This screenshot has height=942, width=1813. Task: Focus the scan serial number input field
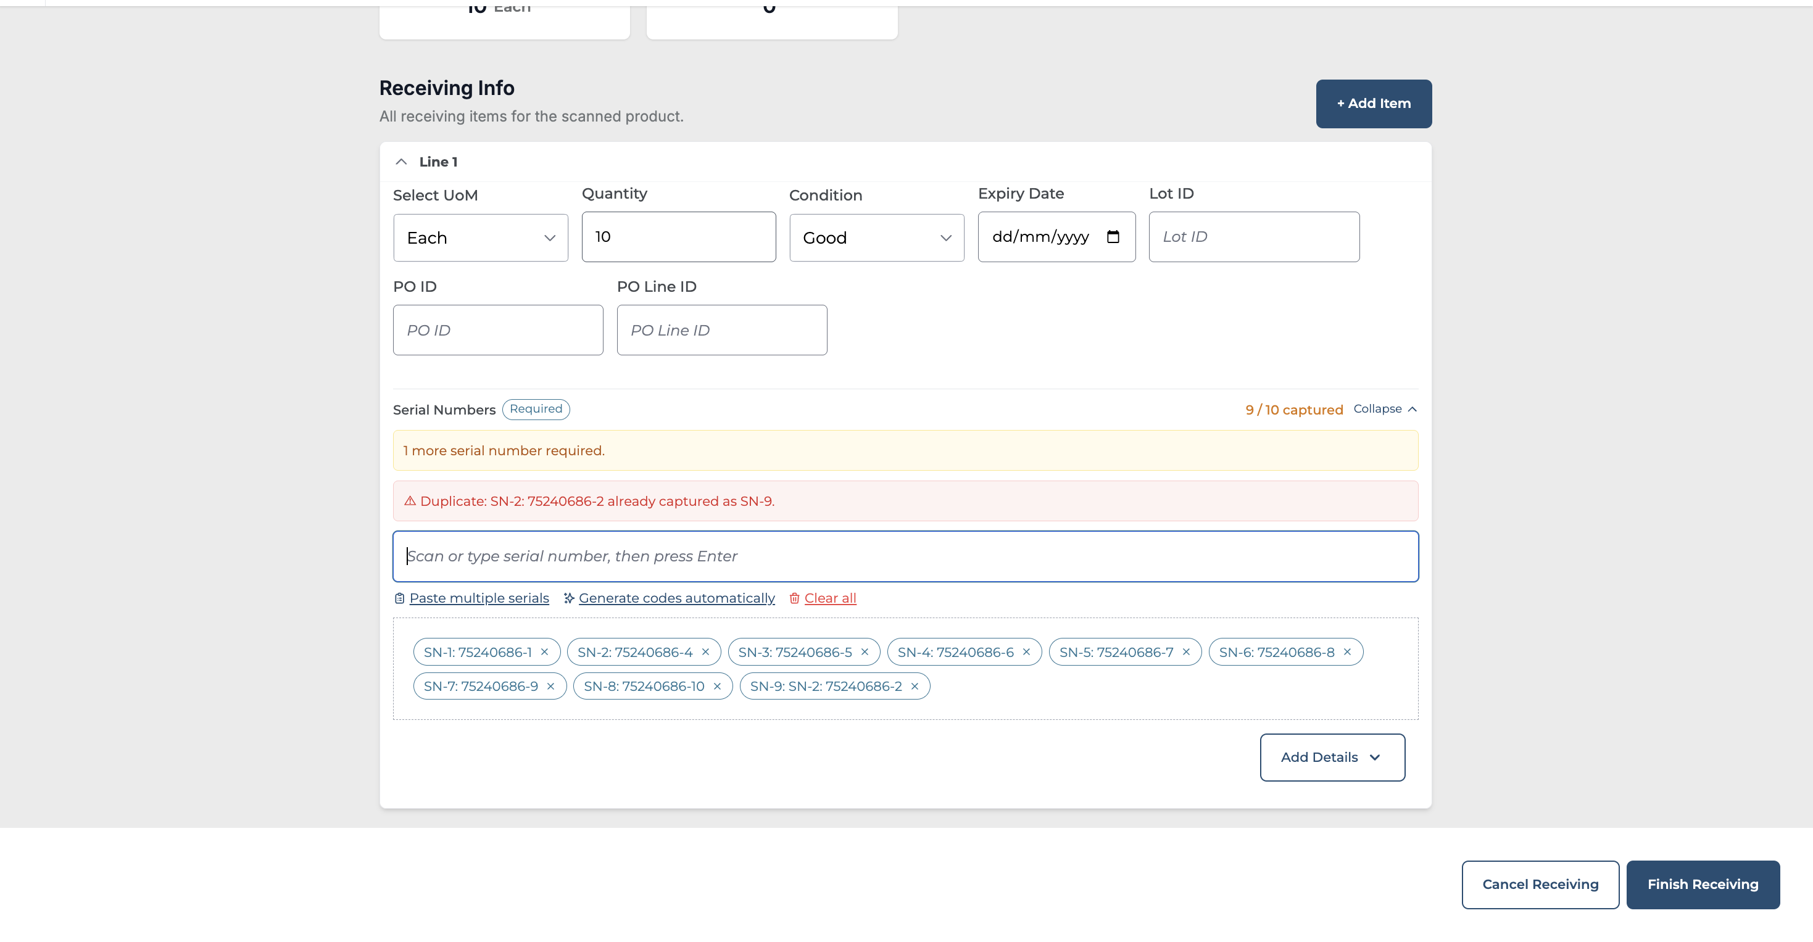pyautogui.click(x=905, y=556)
